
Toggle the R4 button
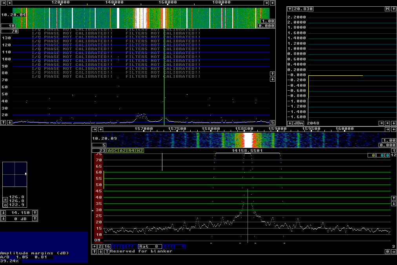[x=131, y=151]
